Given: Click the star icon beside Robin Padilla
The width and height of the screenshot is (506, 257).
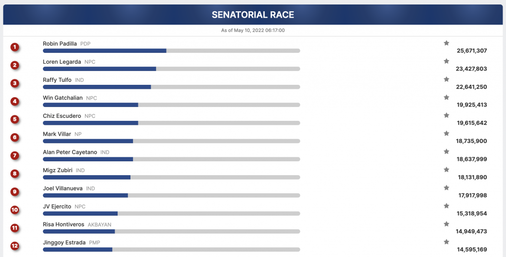Looking at the screenshot, I should point(446,43).
